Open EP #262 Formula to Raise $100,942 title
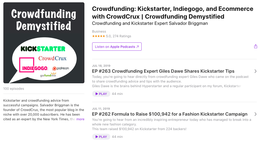The height and width of the screenshot is (142, 269). pyautogui.click(x=170, y=114)
